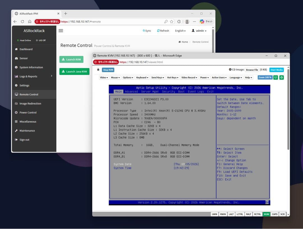Click the green monitor icon in KVM toolbar
303x229 pixels.
[276, 77]
